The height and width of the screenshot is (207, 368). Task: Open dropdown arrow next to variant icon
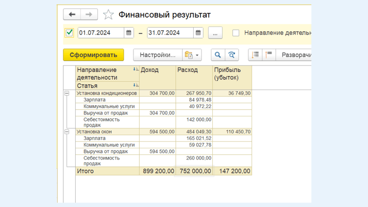tap(197, 55)
